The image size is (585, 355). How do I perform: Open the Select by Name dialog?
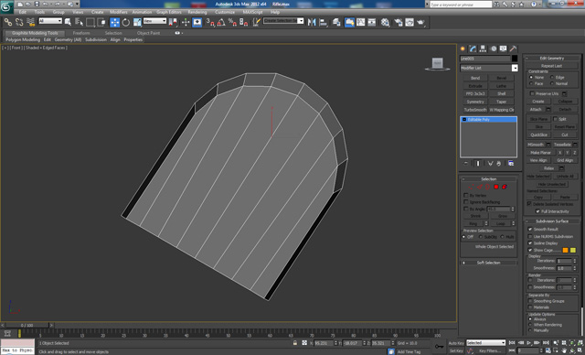(x=79, y=22)
